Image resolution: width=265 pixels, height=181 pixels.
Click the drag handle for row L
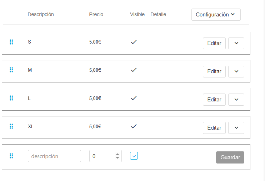coord(11,98)
